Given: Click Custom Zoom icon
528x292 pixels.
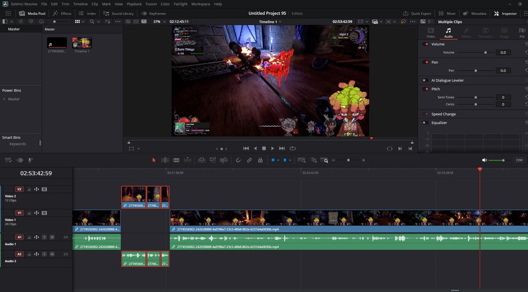Looking at the screenshot, I should [x=324, y=161].
